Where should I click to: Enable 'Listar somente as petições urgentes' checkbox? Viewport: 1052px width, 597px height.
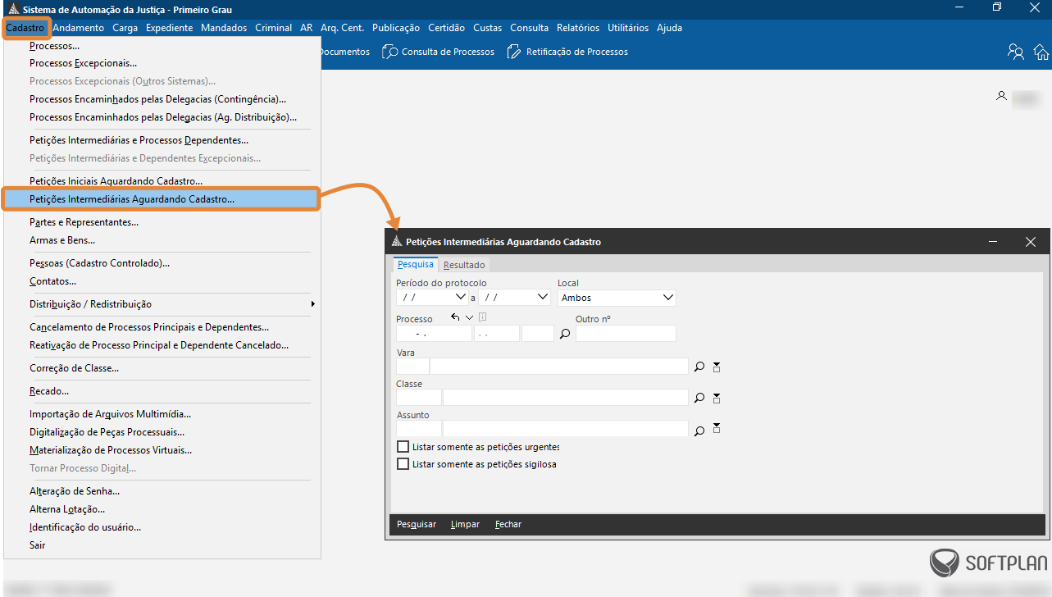tap(403, 447)
